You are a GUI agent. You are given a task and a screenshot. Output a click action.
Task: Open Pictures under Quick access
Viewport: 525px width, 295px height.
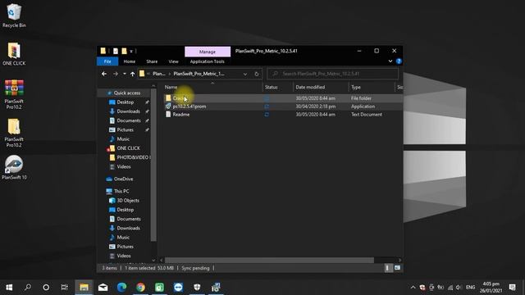point(125,129)
